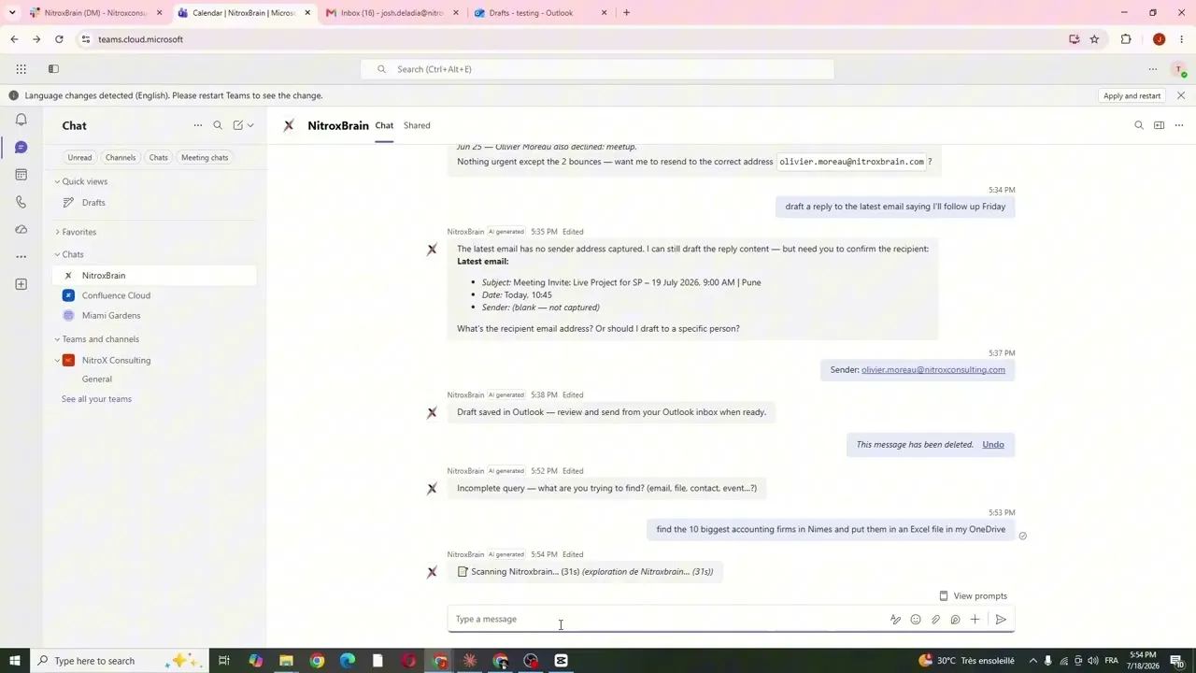Viewport: 1196px width, 673px height.
Task: Switch to the Shared tab
Action: pos(417,125)
